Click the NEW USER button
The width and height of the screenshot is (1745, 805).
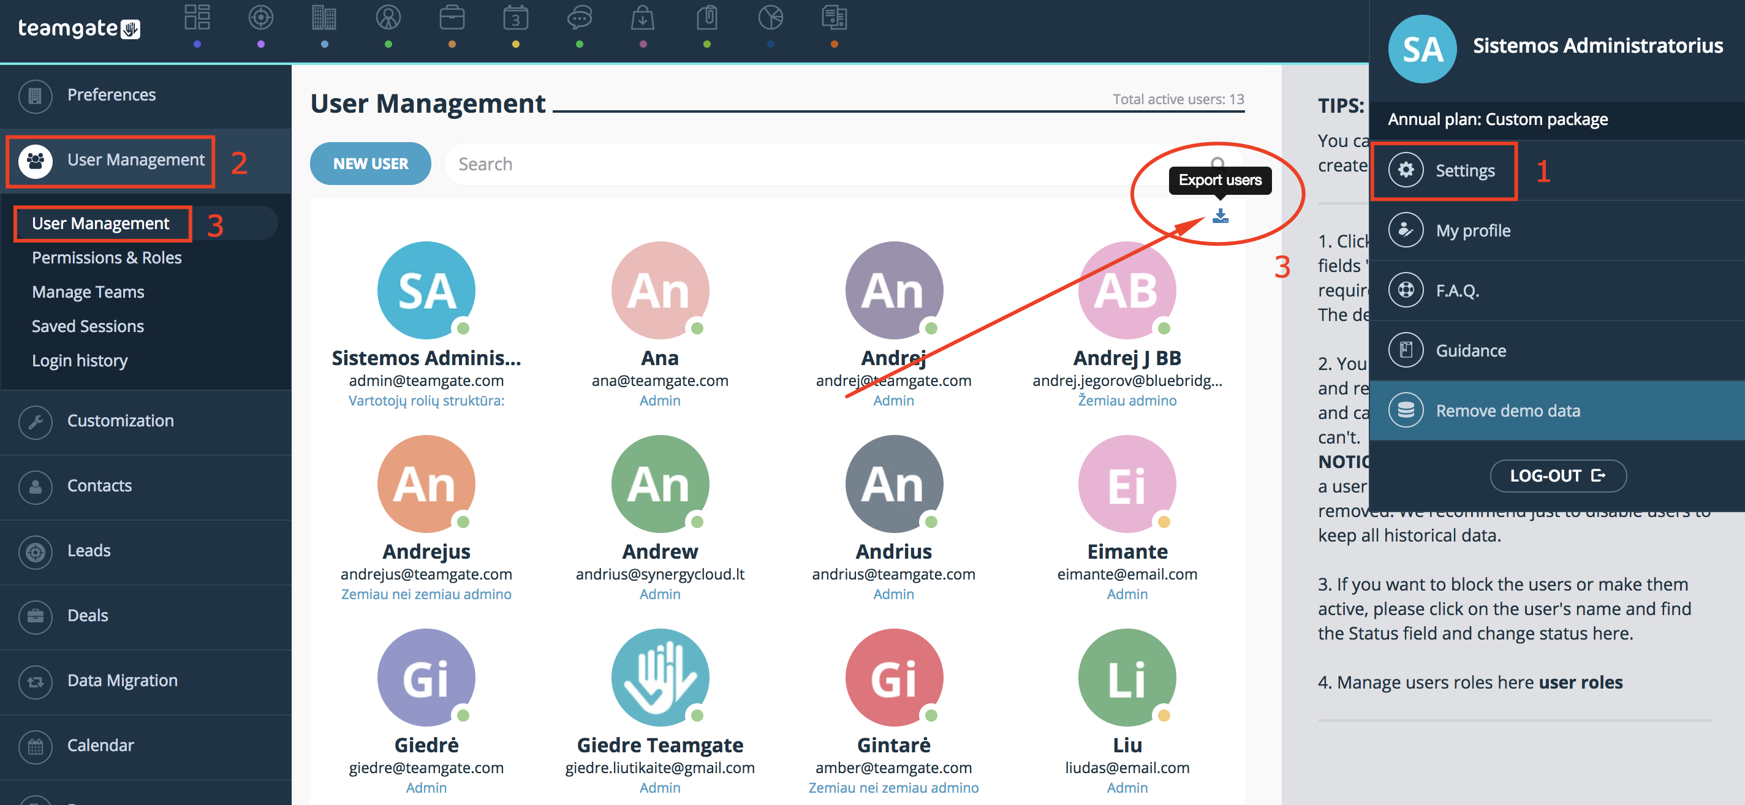371,163
